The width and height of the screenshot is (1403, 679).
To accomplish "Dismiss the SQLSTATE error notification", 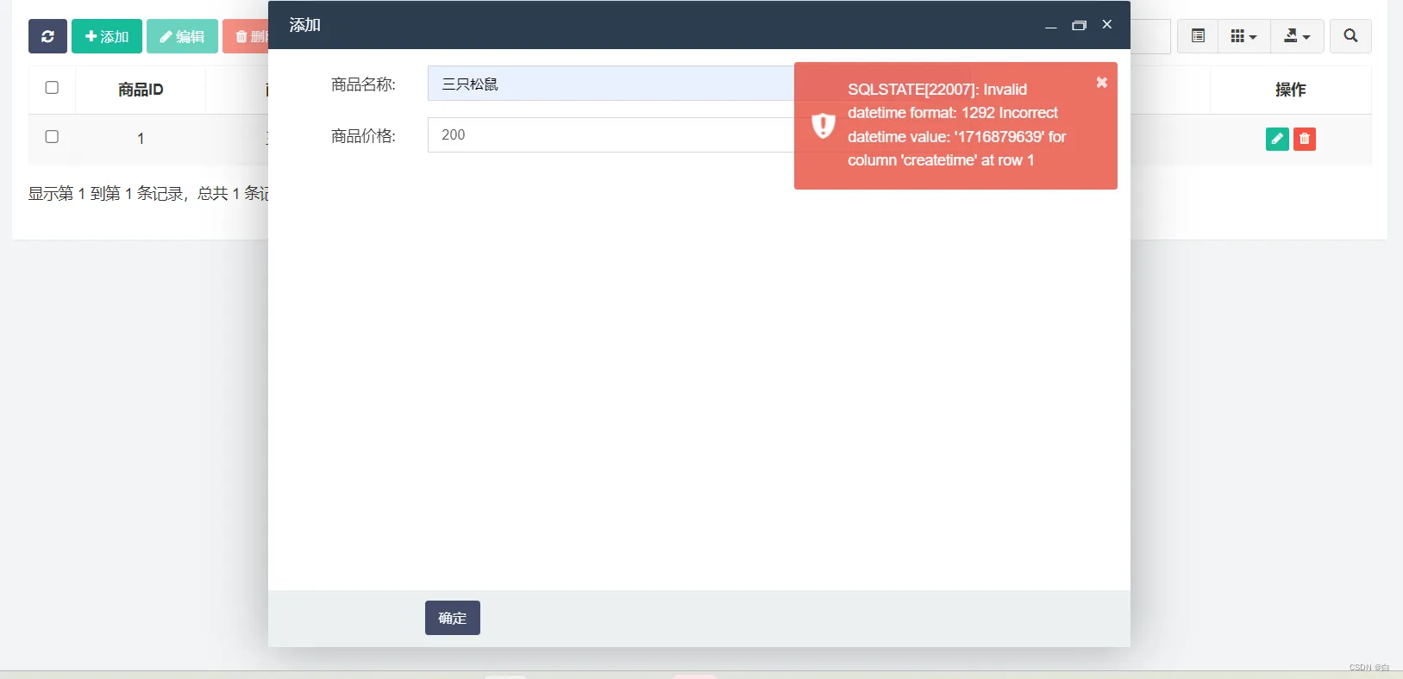I will (x=1101, y=83).
